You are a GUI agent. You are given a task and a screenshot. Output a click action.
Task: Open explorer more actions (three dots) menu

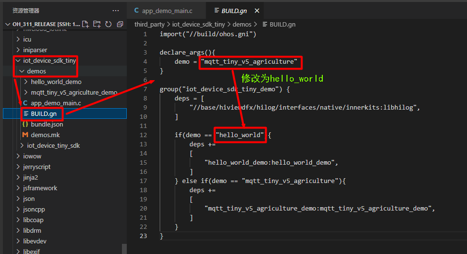tap(116, 11)
